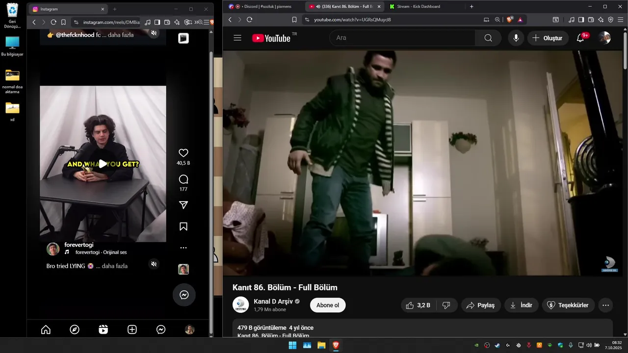Click the İndir download button
The image size is (628, 353).
coord(522,305)
